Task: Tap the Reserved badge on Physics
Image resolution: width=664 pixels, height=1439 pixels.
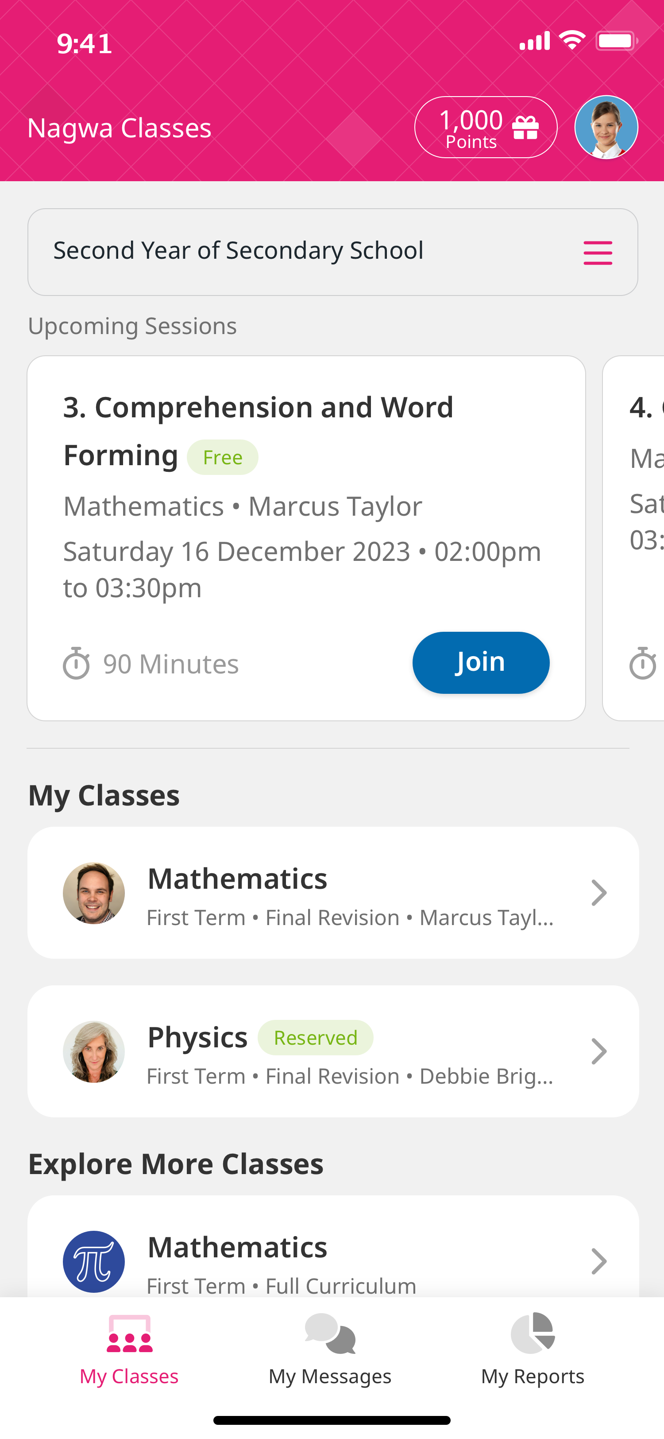Action: pyautogui.click(x=315, y=1037)
